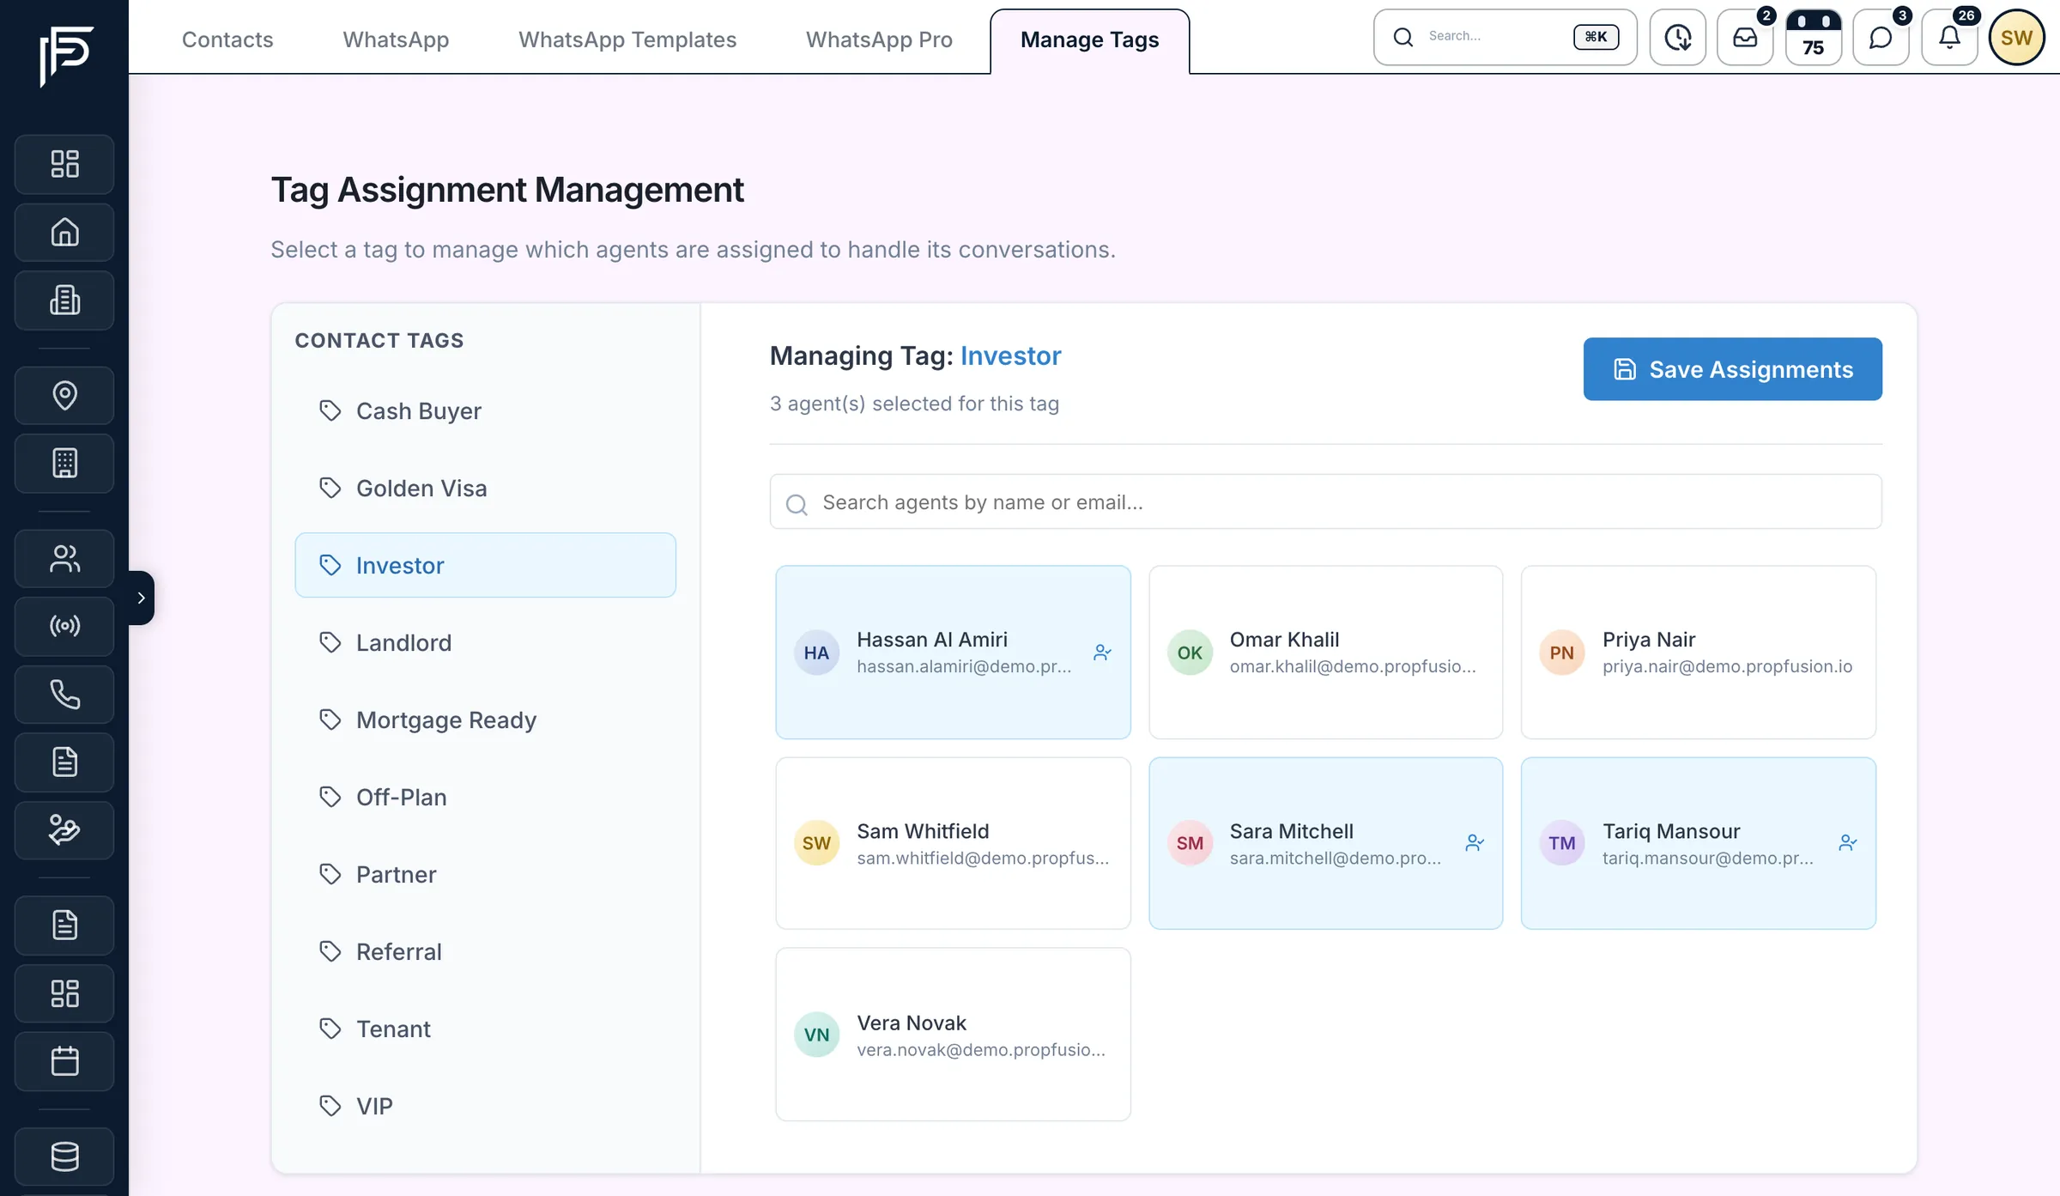
Task: Deselect agent Tariq Mansour card
Action: [x=1698, y=843]
